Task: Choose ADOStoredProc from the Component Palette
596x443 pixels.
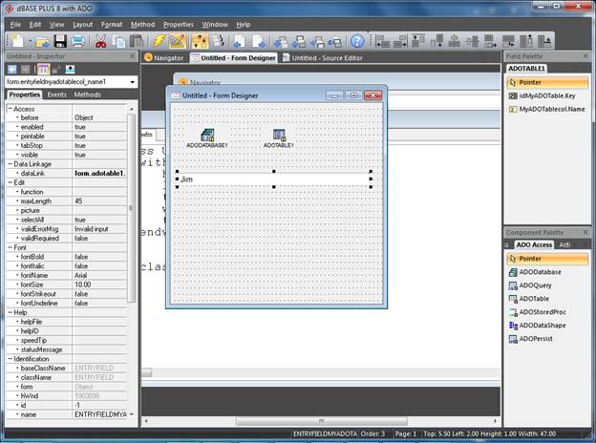Action: (x=547, y=312)
